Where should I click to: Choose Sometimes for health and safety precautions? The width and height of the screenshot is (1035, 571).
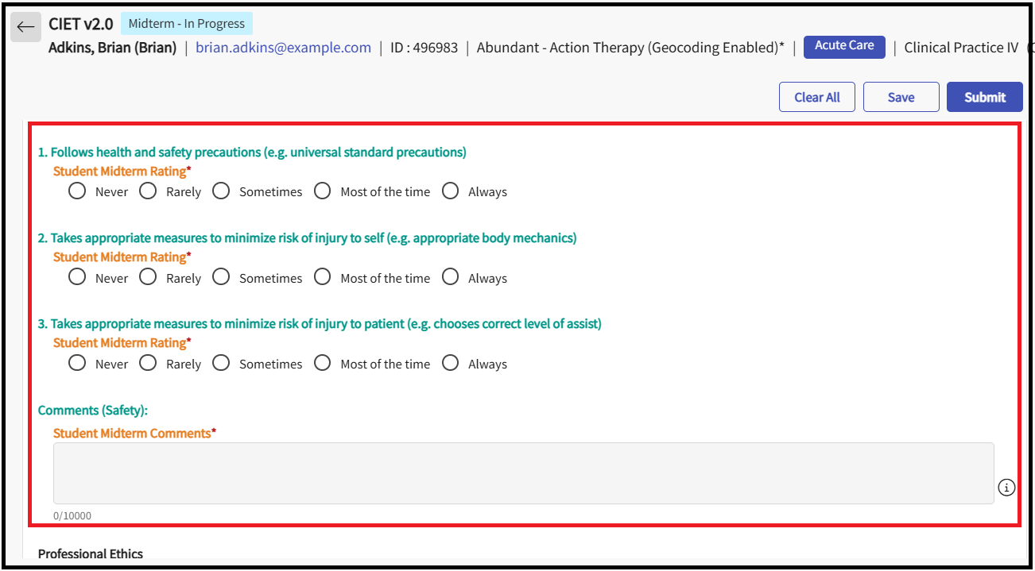point(221,191)
